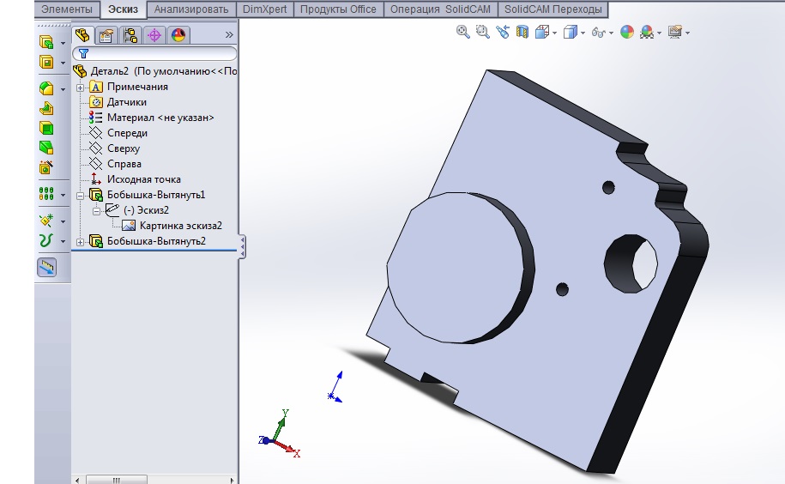This screenshot has width=785, height=484.
Task: Click the Extruded Cut icon in left toolbar
Action: [x=46, y=62]
